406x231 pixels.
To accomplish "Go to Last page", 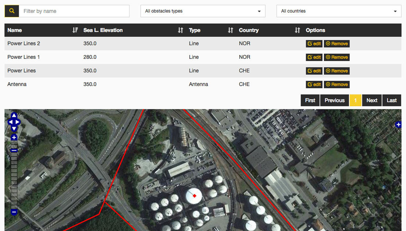I will click(391, 101).
